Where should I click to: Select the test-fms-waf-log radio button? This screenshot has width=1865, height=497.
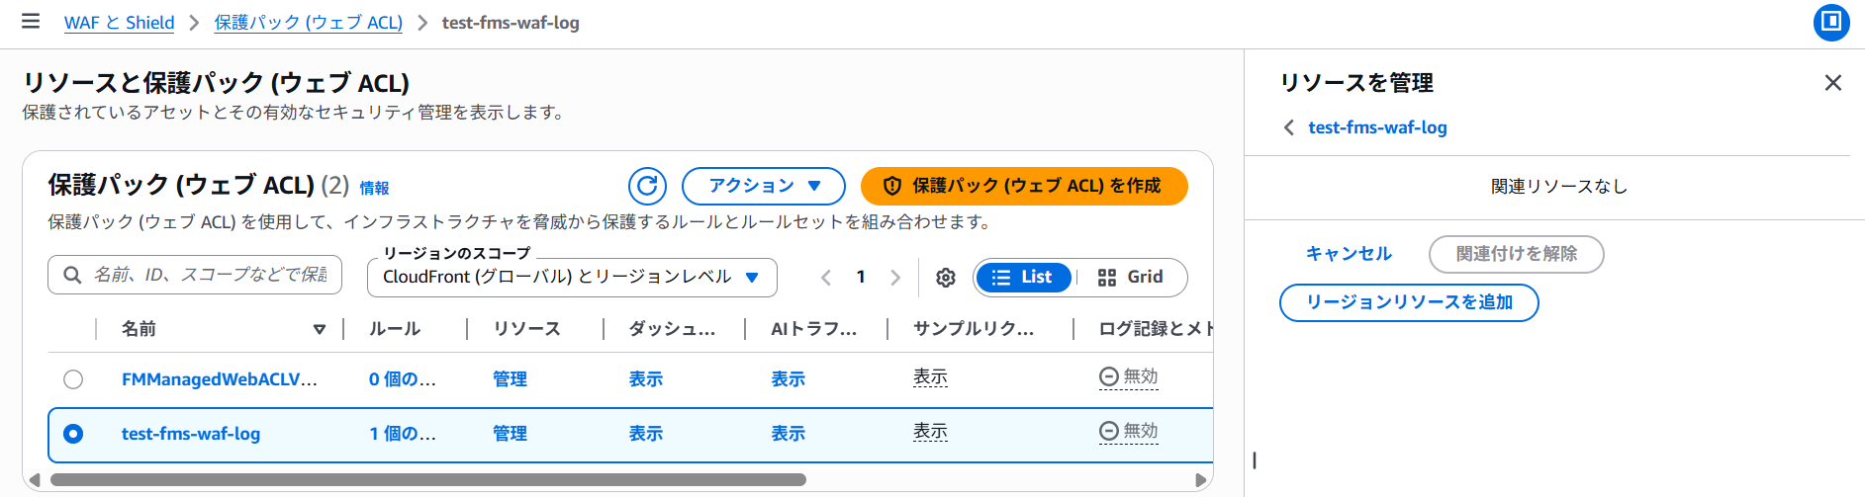click(x=73, y=434)
